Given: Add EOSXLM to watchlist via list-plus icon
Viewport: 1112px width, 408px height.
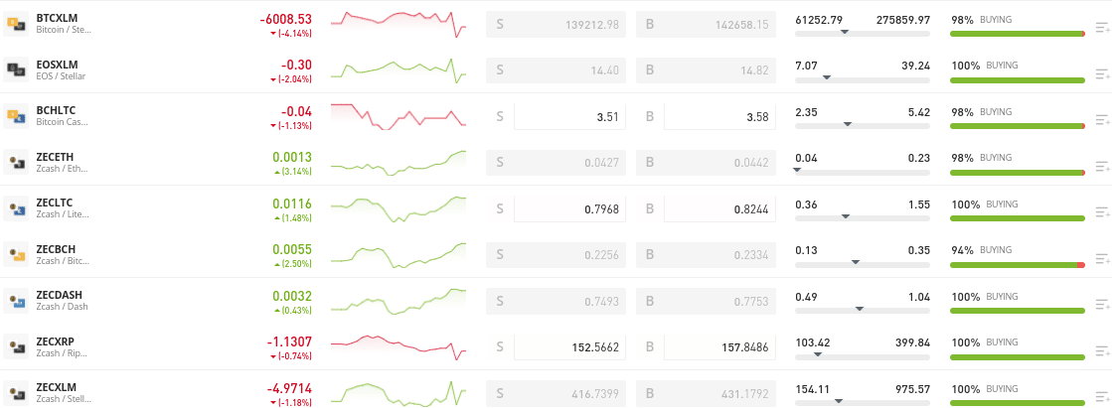Looking at the screenshot, I should [x=1102, y=73].
